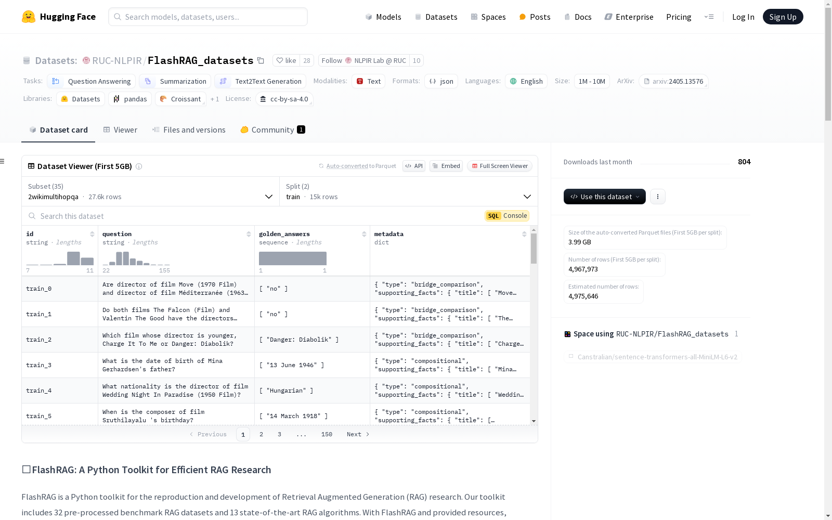This screenshot has height=520, width=832.
Task: Toggle the table of contents sidebar
Action: pos(2,161)
